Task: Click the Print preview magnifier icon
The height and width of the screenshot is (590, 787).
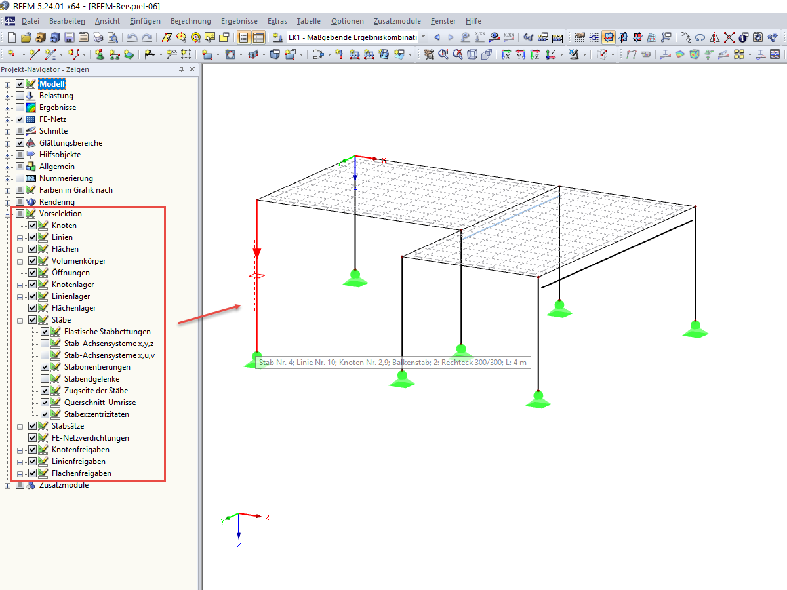Action: point(113,37)
